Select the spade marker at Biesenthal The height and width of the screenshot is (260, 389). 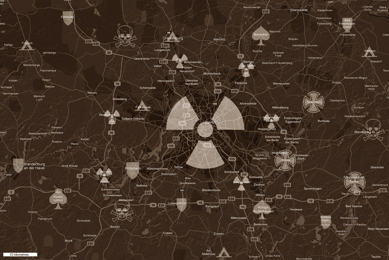click(x=261, y=35)
